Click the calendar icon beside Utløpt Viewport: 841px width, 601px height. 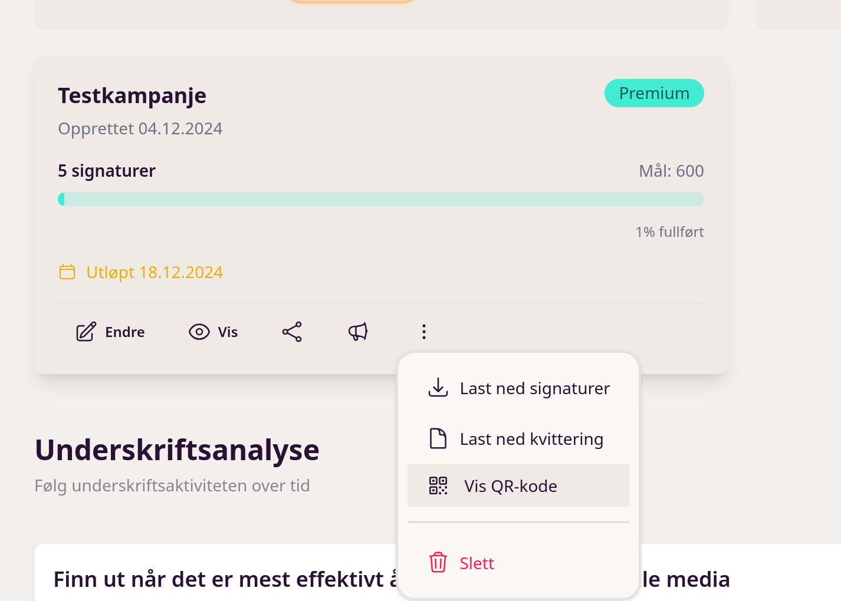[x=67, y=272]
